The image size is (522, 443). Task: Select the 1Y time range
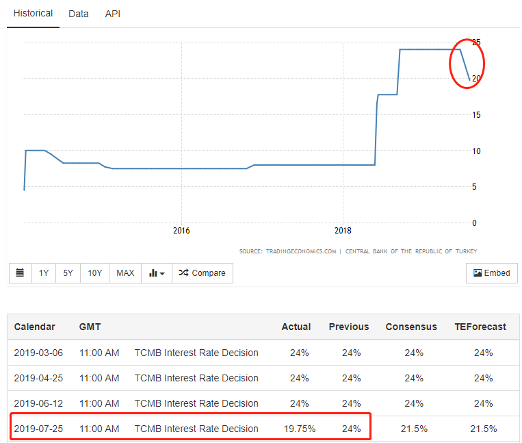click(44, 273)
